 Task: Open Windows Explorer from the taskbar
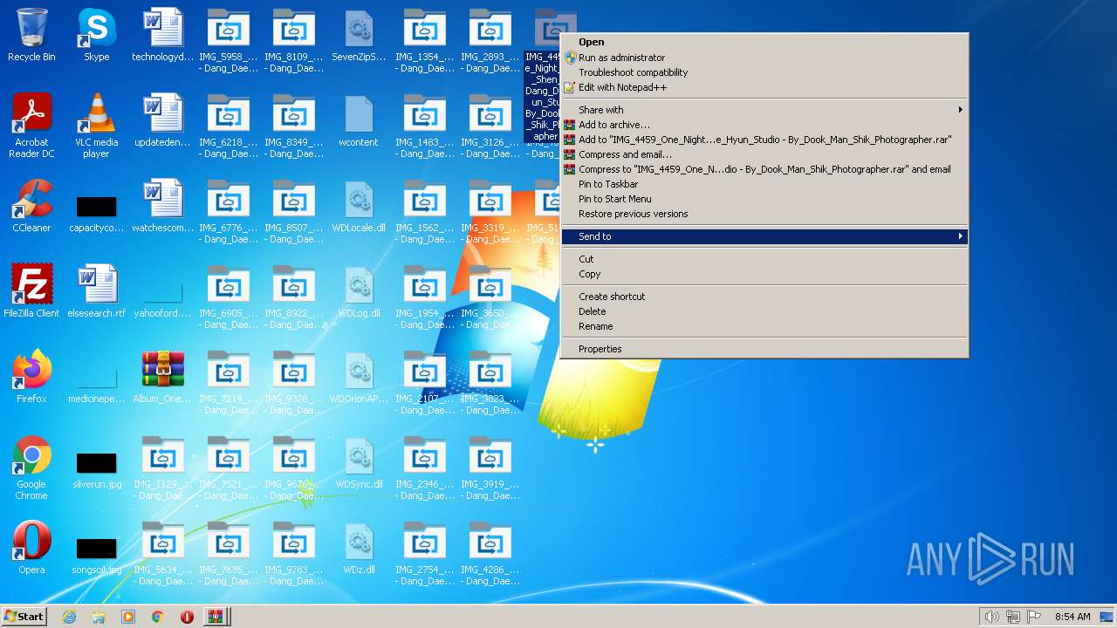[x=99, y=617]
